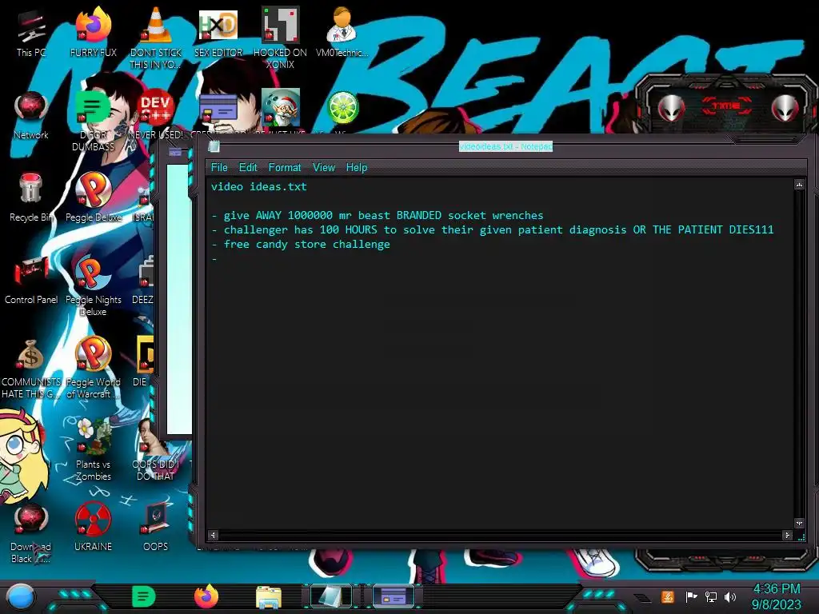The image size is (819, 614).
Task: Click the volume speaker tray icon
Action: coord(730,596)
